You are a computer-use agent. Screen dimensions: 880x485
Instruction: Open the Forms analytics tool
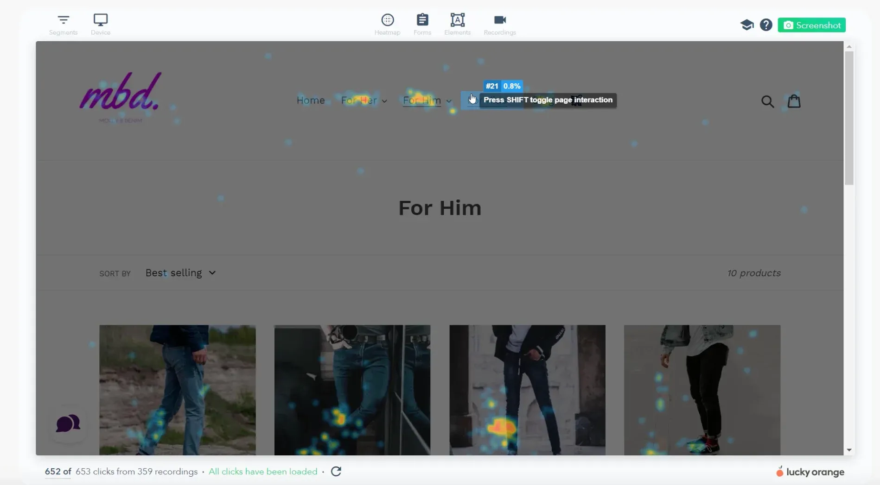click(422, 25)
